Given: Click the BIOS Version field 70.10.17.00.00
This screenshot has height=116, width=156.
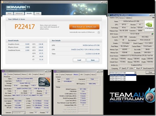Looking at the screenshot, I should (135, 34).
